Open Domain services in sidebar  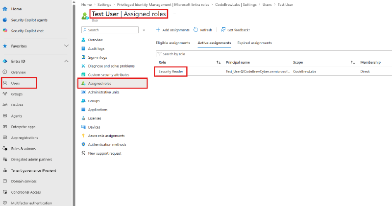tap(24, 181)
